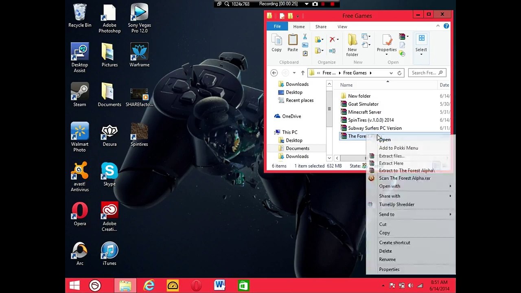Select the Minecraft Server archive
The width and height of the screenshot is (521, 293).
point(361,112)
